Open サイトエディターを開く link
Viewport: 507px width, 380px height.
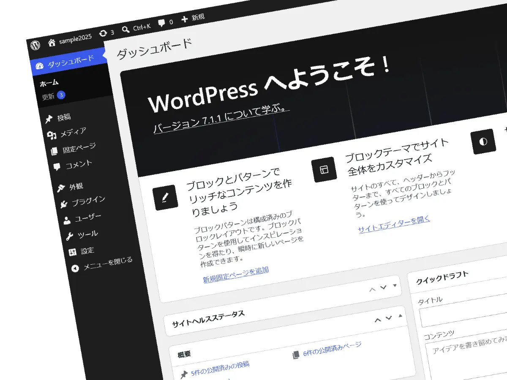click(394, 224)
